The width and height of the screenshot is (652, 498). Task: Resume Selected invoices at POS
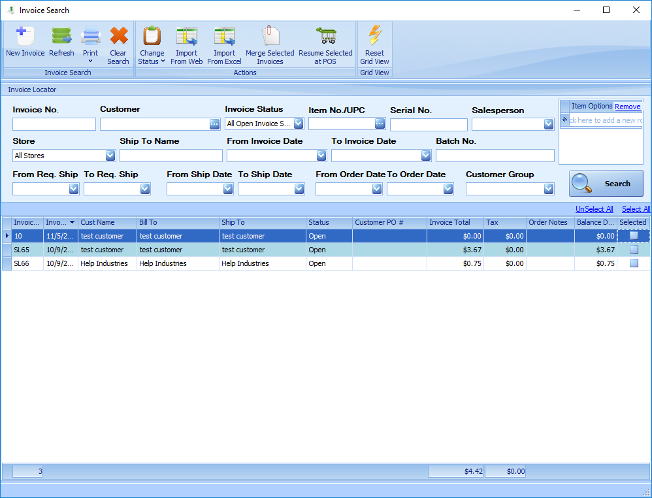(x=325, y=43)
